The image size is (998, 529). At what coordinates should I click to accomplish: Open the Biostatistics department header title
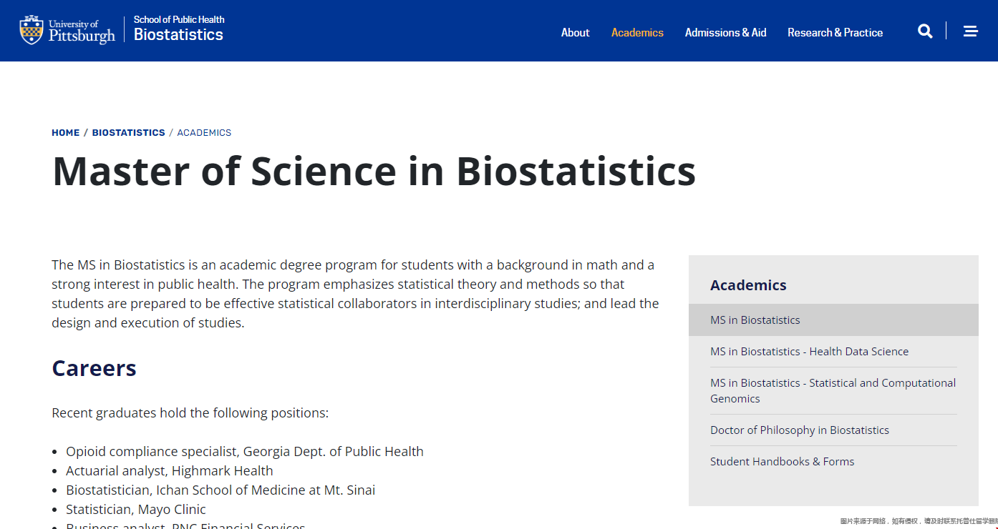click(x=178, y=35)
